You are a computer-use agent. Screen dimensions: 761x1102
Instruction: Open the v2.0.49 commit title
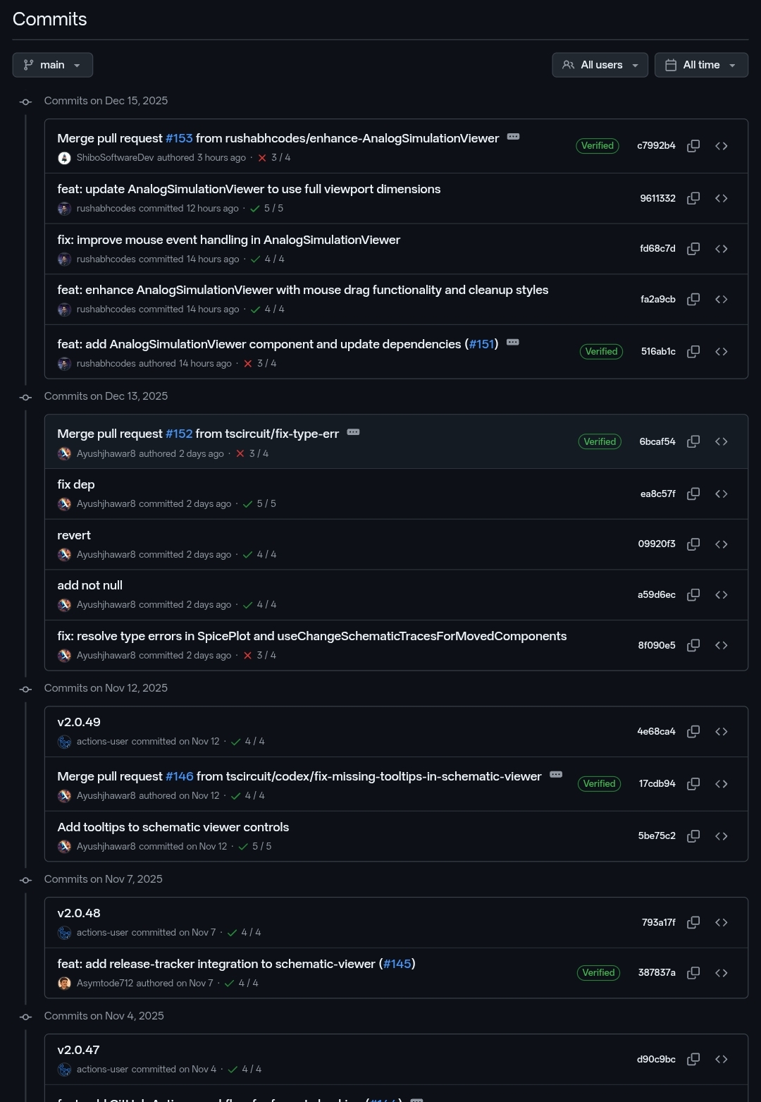point(79,722)
